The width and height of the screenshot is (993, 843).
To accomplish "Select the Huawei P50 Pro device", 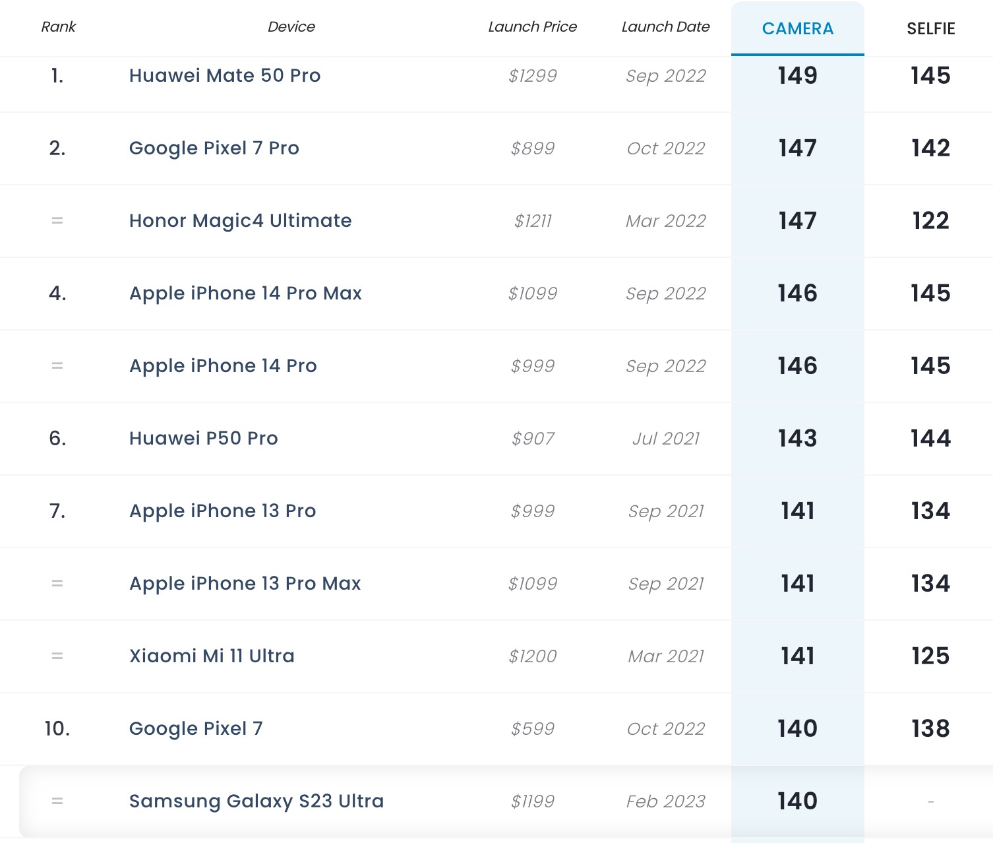I will (203, 438).
